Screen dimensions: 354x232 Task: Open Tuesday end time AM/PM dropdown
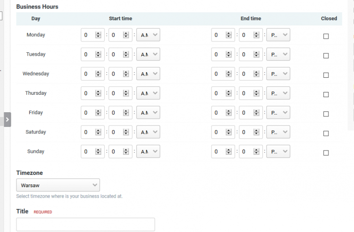[x=278, y=54]
